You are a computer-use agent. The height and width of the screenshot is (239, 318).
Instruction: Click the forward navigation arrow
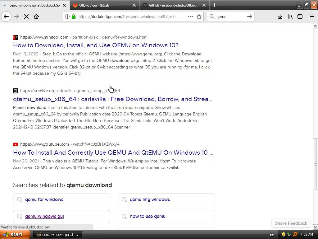tap(16, 16)
